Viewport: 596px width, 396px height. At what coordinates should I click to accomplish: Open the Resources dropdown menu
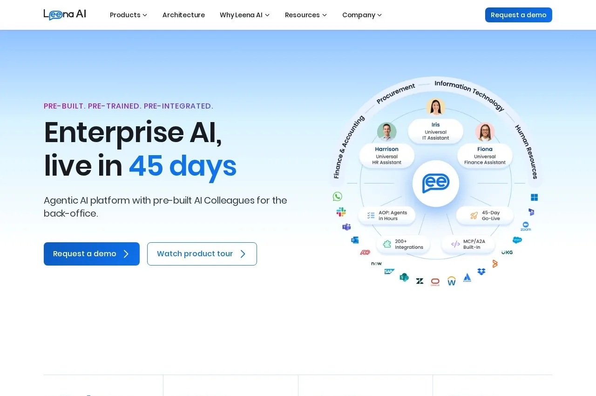pos(306,15)
